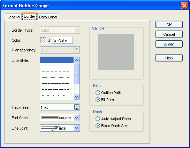Expand the Line Joint miter dropdown

point(77,128)
